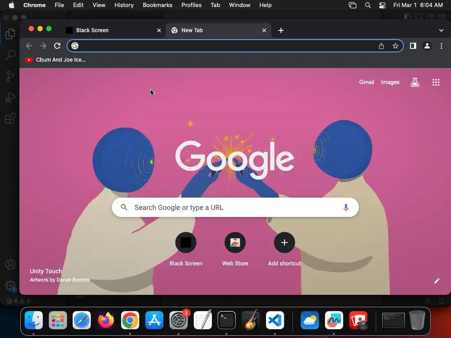Go back with the Chrome back arrow
Image resolution: width=451 pixels, height=338 pixels.
[x=29, y=46]
